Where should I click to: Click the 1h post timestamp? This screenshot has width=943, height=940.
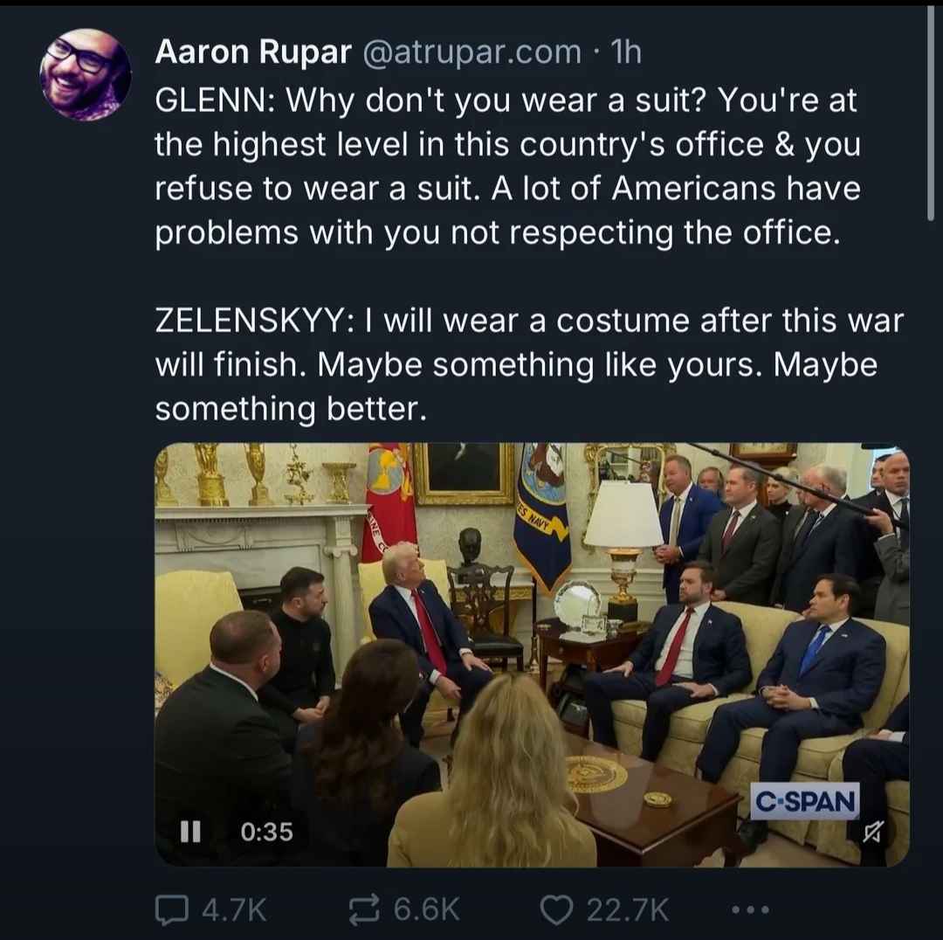625,53
